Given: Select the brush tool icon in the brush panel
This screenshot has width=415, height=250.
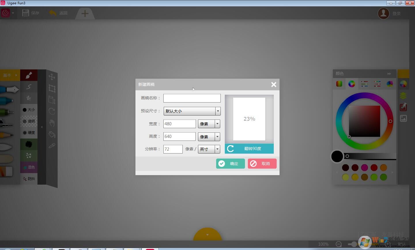Looking at the screenshot, I should (29, 75).
